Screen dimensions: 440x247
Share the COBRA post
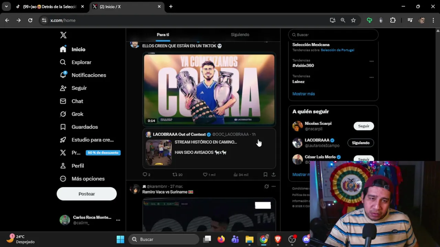274,175
